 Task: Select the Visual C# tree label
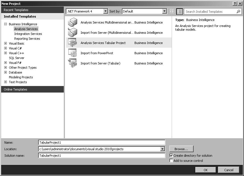coord(15,48)
